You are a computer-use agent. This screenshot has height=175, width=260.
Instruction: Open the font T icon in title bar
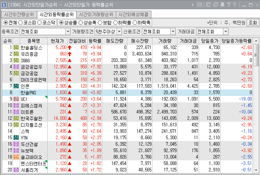[x=229, y=5]
